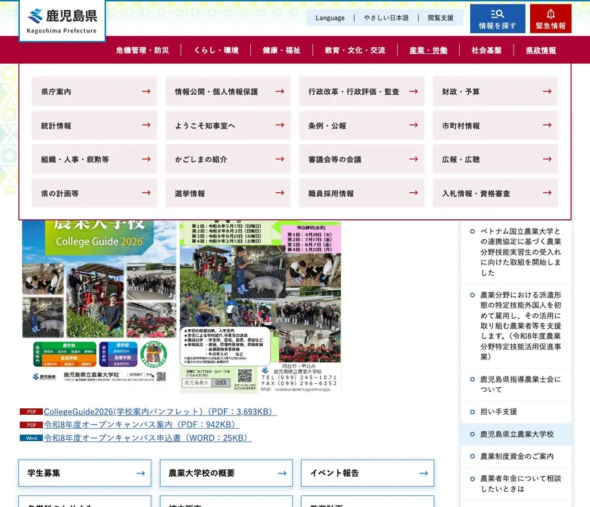
Task: Open the 教育・文化・交流 menu
Action: pyautogui.click(x=355, y=51)
